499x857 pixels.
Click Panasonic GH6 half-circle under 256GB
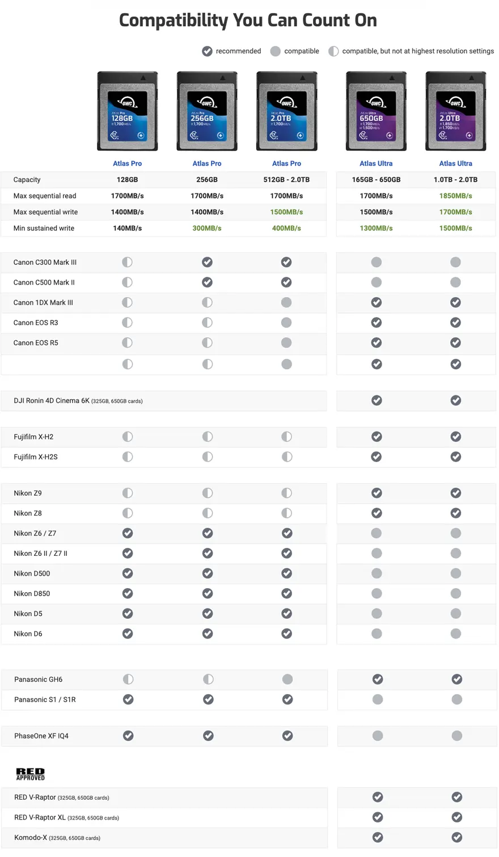208,679
